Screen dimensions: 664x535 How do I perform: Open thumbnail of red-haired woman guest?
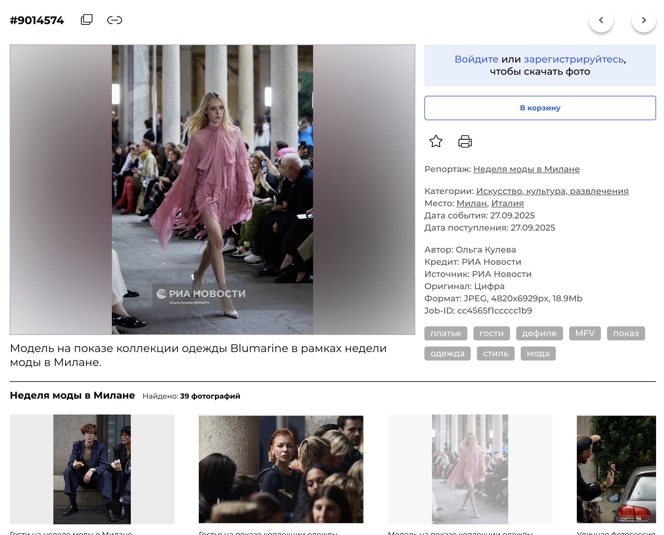[280, 469]
